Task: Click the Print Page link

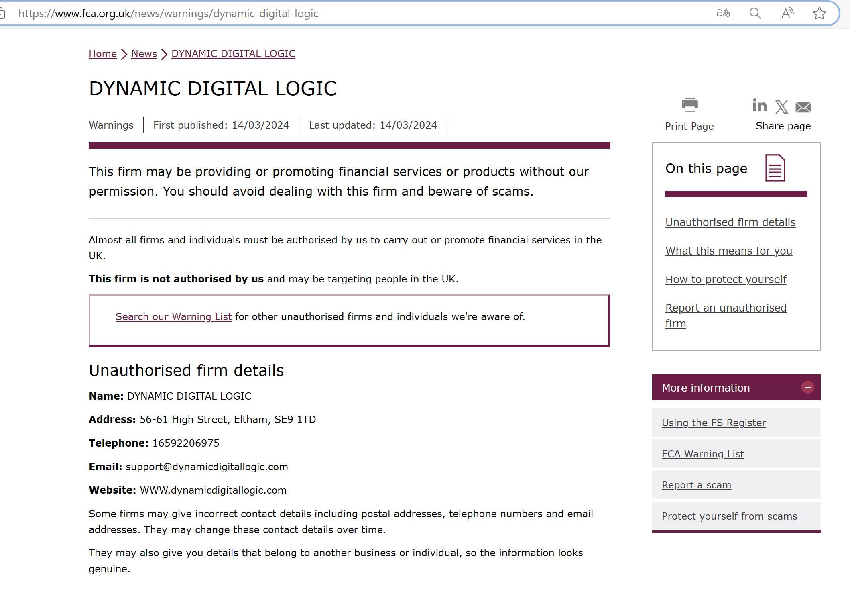Action: (689, 126)
